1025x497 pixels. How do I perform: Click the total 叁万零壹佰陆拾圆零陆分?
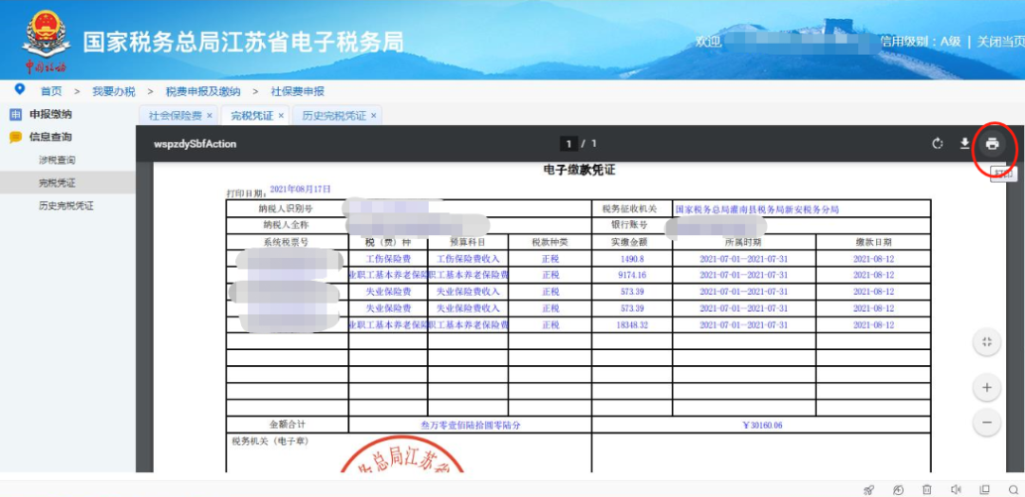470,425
